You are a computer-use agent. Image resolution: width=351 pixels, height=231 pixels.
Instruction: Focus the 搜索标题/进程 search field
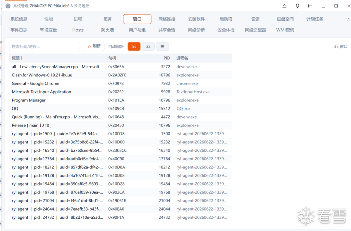tap(45, 47)
